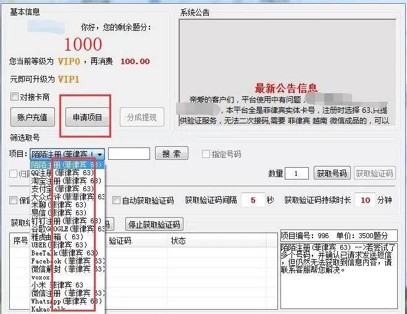
Task: Click the 最新公告信息 announcement heading
Action: tap(287, 88)
